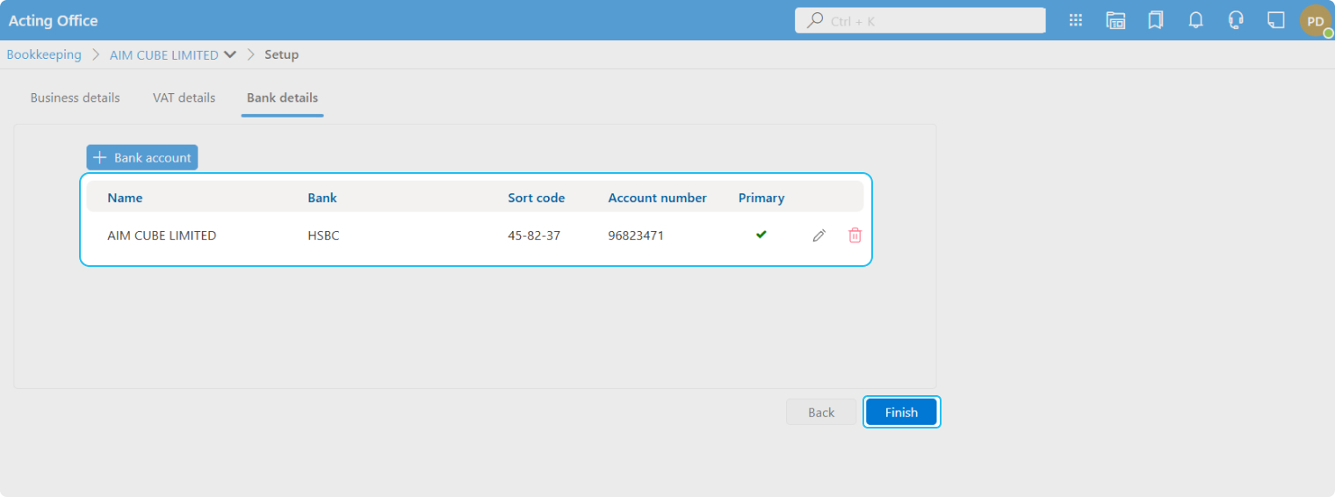Click the Finish button
The width and height of the screenshot is (1335, 497).
tap(901, 412)
